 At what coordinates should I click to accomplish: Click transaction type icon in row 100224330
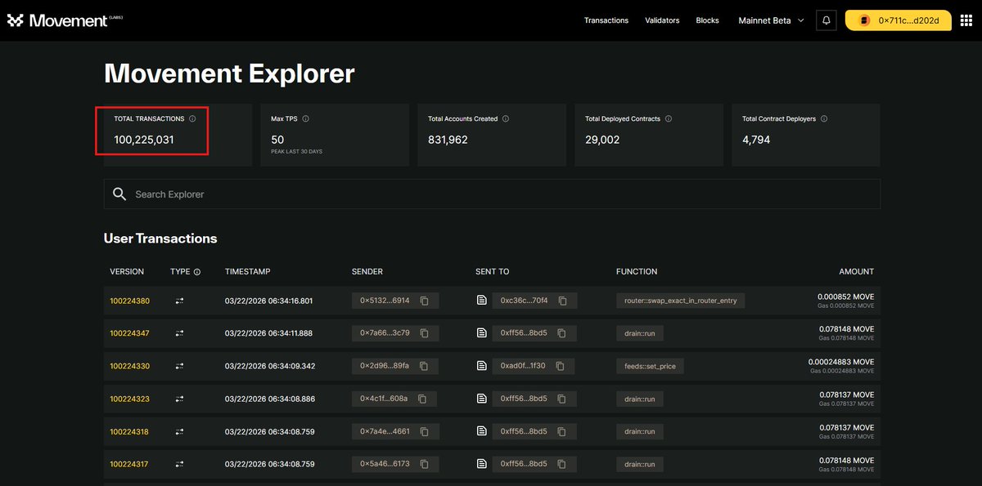(x=179, y=366)
